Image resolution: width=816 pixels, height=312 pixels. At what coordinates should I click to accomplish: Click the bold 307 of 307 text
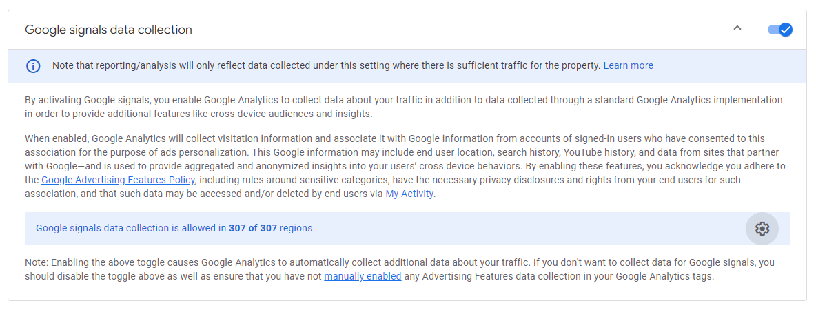point(253,228)
